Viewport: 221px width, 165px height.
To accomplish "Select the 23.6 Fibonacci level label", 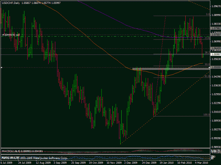I will coord(207,38).
